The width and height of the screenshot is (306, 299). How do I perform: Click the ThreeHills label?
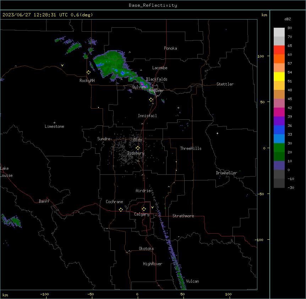click(191, 148)
